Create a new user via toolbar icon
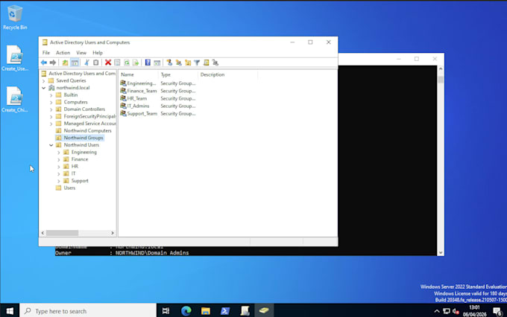The width and height of the screenshot is (507, 317). (169, 63)
